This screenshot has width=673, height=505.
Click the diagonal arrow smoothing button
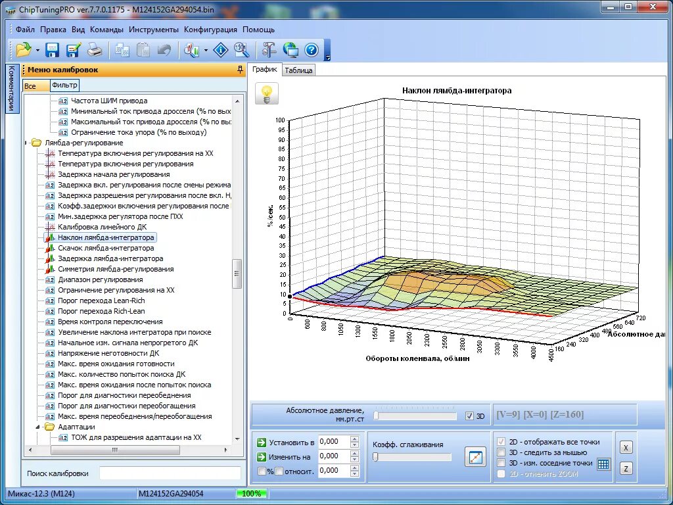[475, 456]
